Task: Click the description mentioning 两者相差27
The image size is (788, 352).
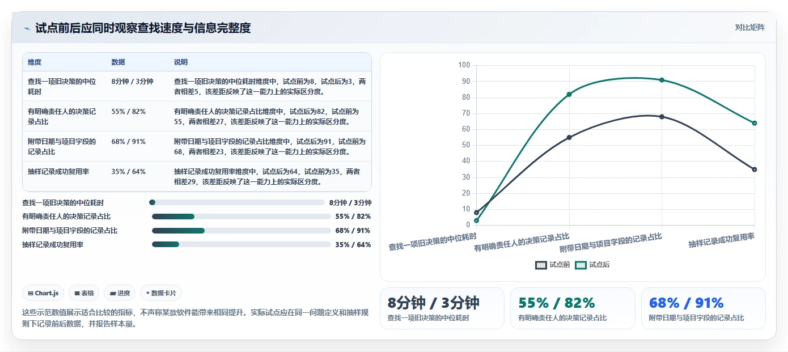Action: [x=270, y=116]
